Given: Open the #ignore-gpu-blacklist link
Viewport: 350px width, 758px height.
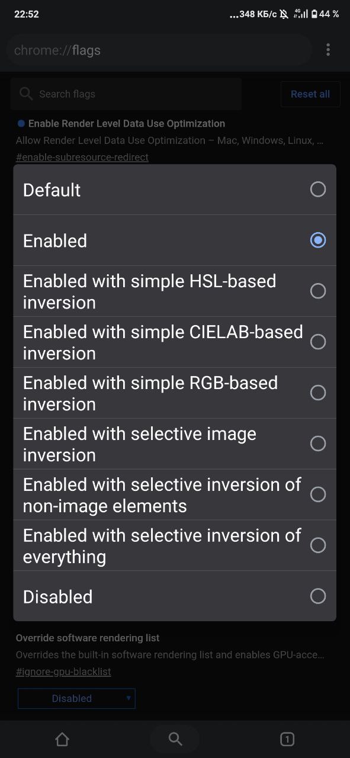Looking at the screenshot, I should (63, 672).
